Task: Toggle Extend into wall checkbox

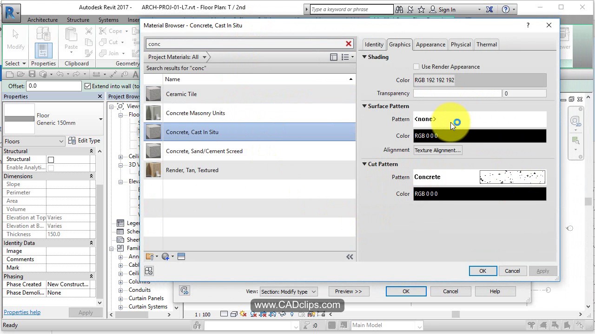Action: (x=87, y=86)
